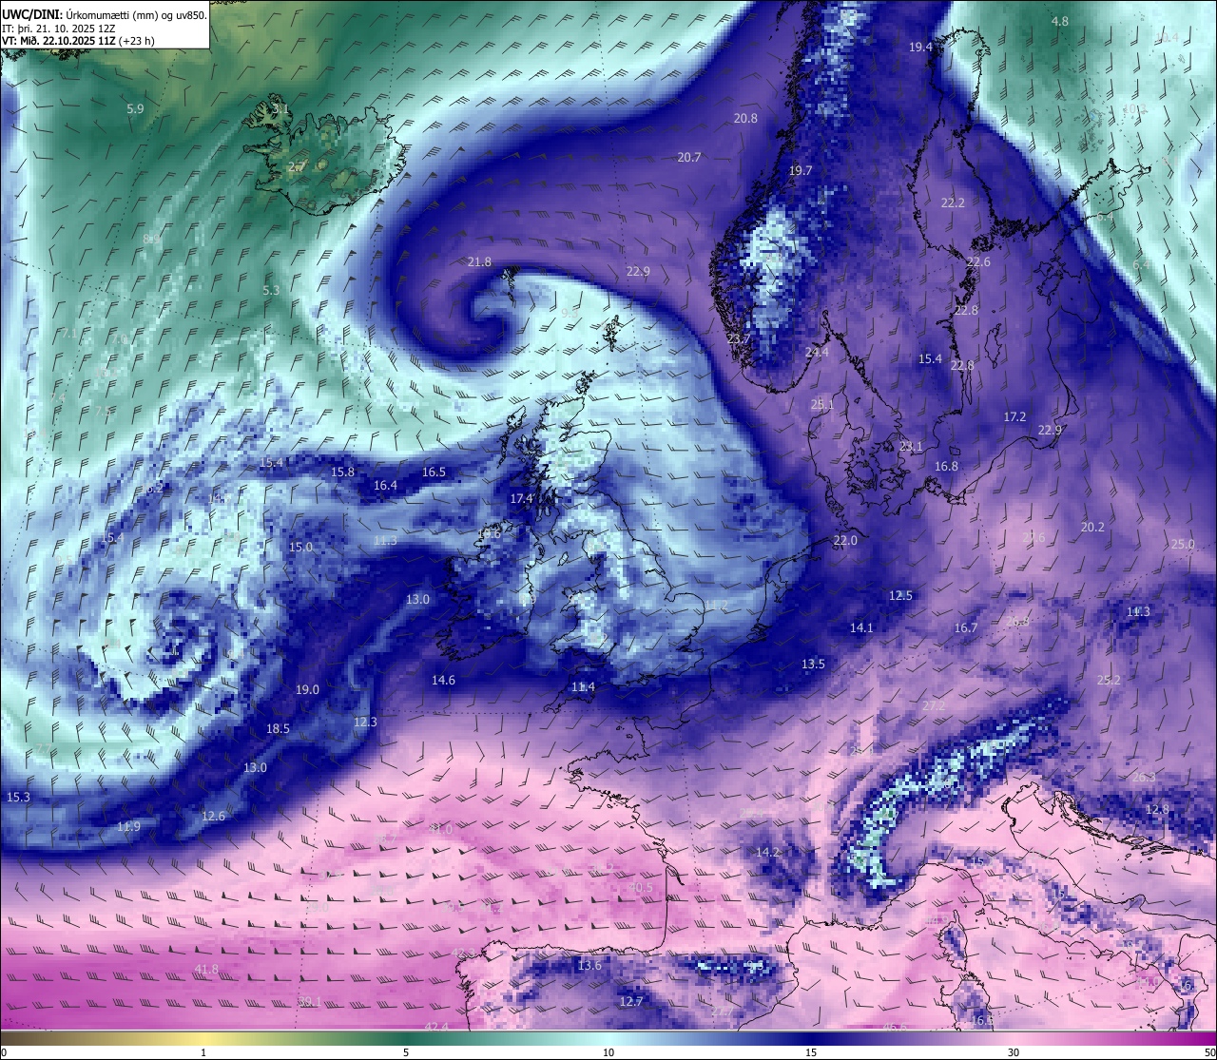Click the 12.6 value in the southwest Atlantic
1217x1060 pixels.
(x=213, y=816)
